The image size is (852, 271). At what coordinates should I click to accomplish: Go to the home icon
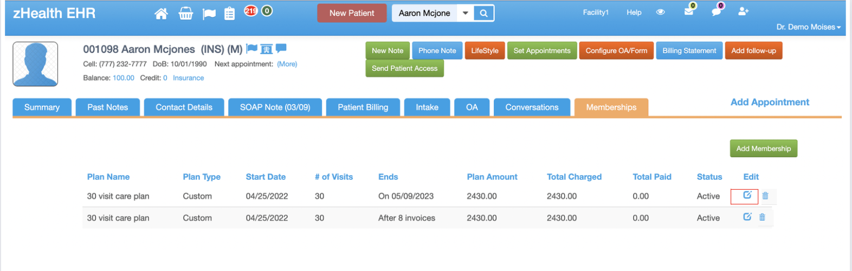[161, 14]
